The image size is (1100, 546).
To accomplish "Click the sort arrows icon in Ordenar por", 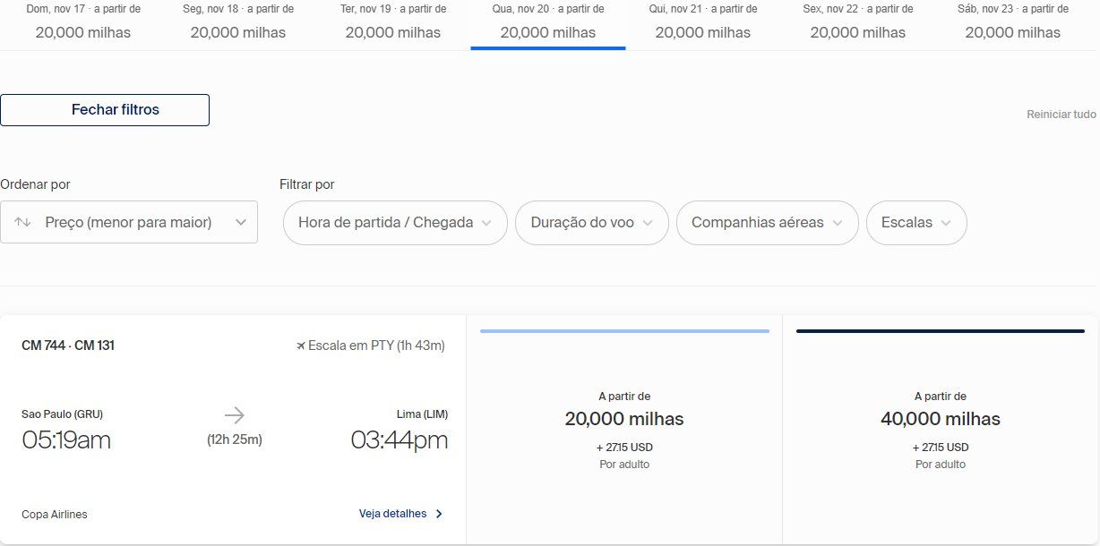I will [x=23, y=222].
